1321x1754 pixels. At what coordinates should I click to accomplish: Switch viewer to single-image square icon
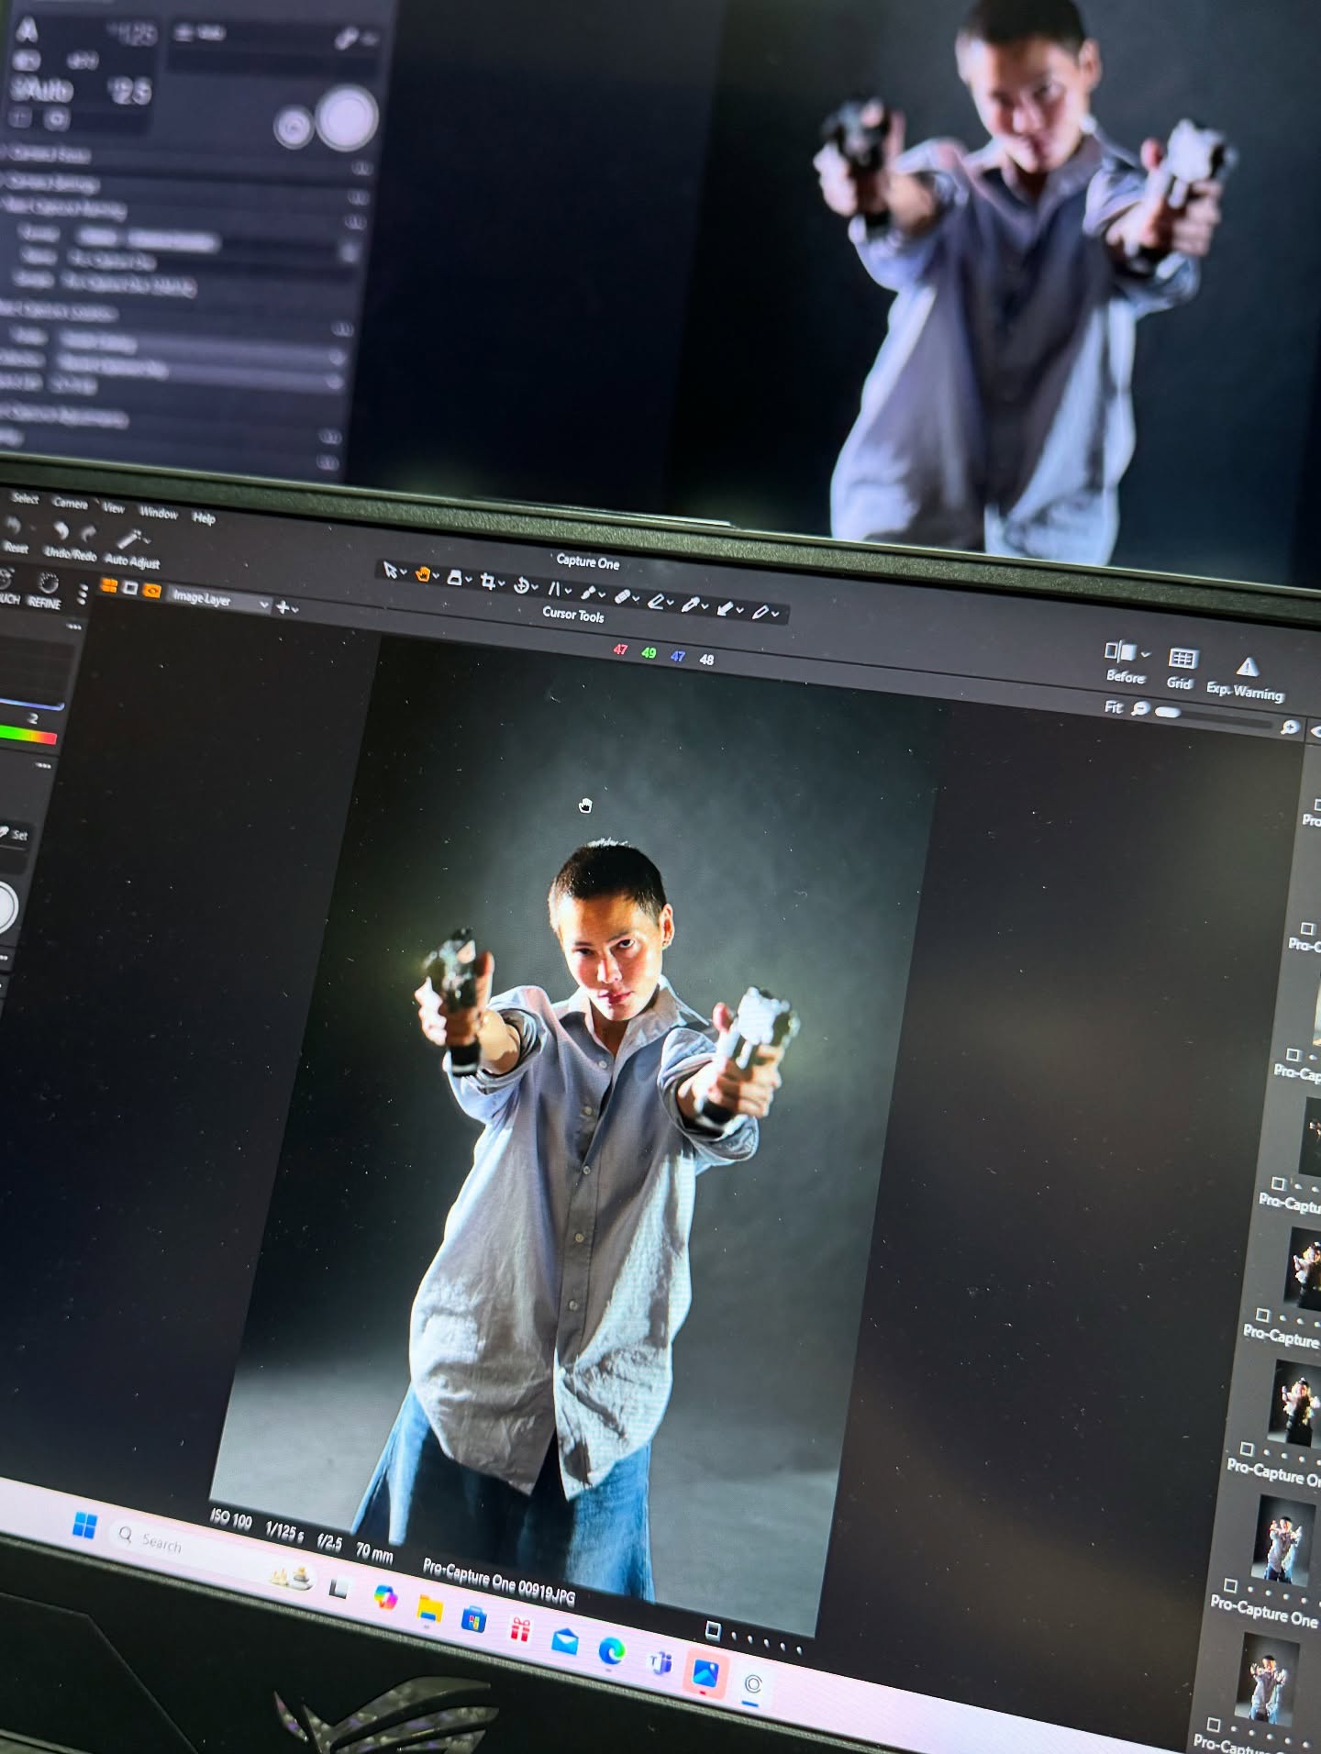[x=130, y=588]
